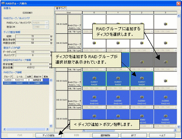
Task: Click the 選択解除 button
Action: pos(105,135)
